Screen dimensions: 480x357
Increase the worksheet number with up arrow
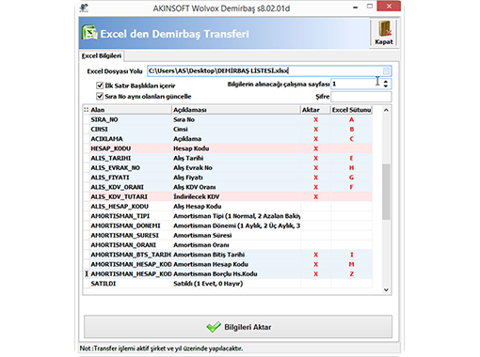[x=386, y=82]
